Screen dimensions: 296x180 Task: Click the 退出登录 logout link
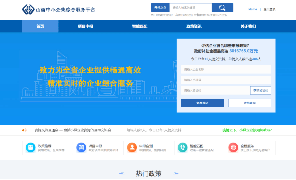point(269,9)
